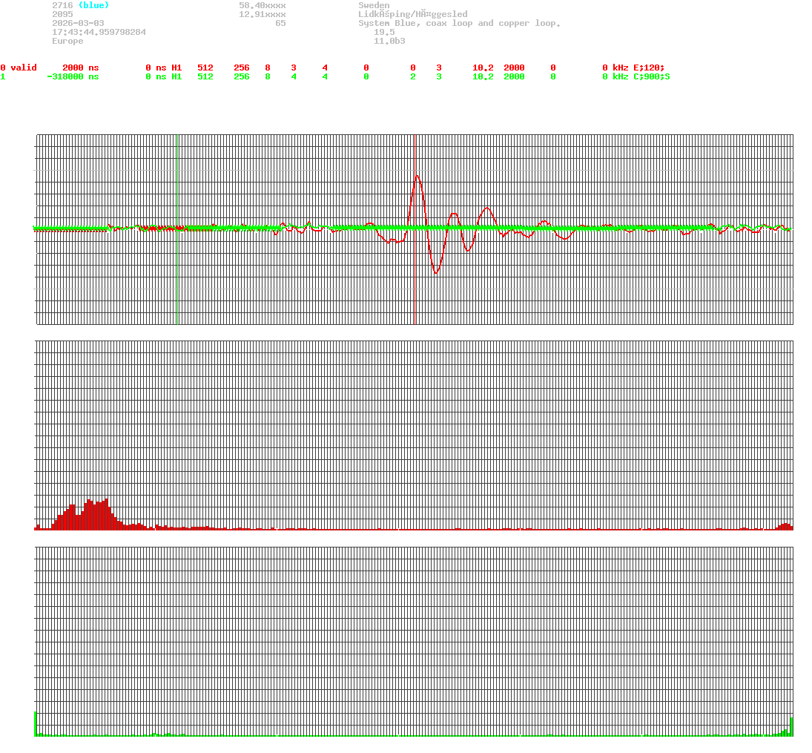Click the Antenna value C;900;S

tap(653, 76)
